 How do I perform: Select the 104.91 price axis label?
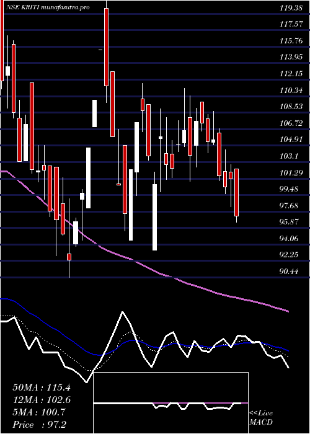(291, 139)
